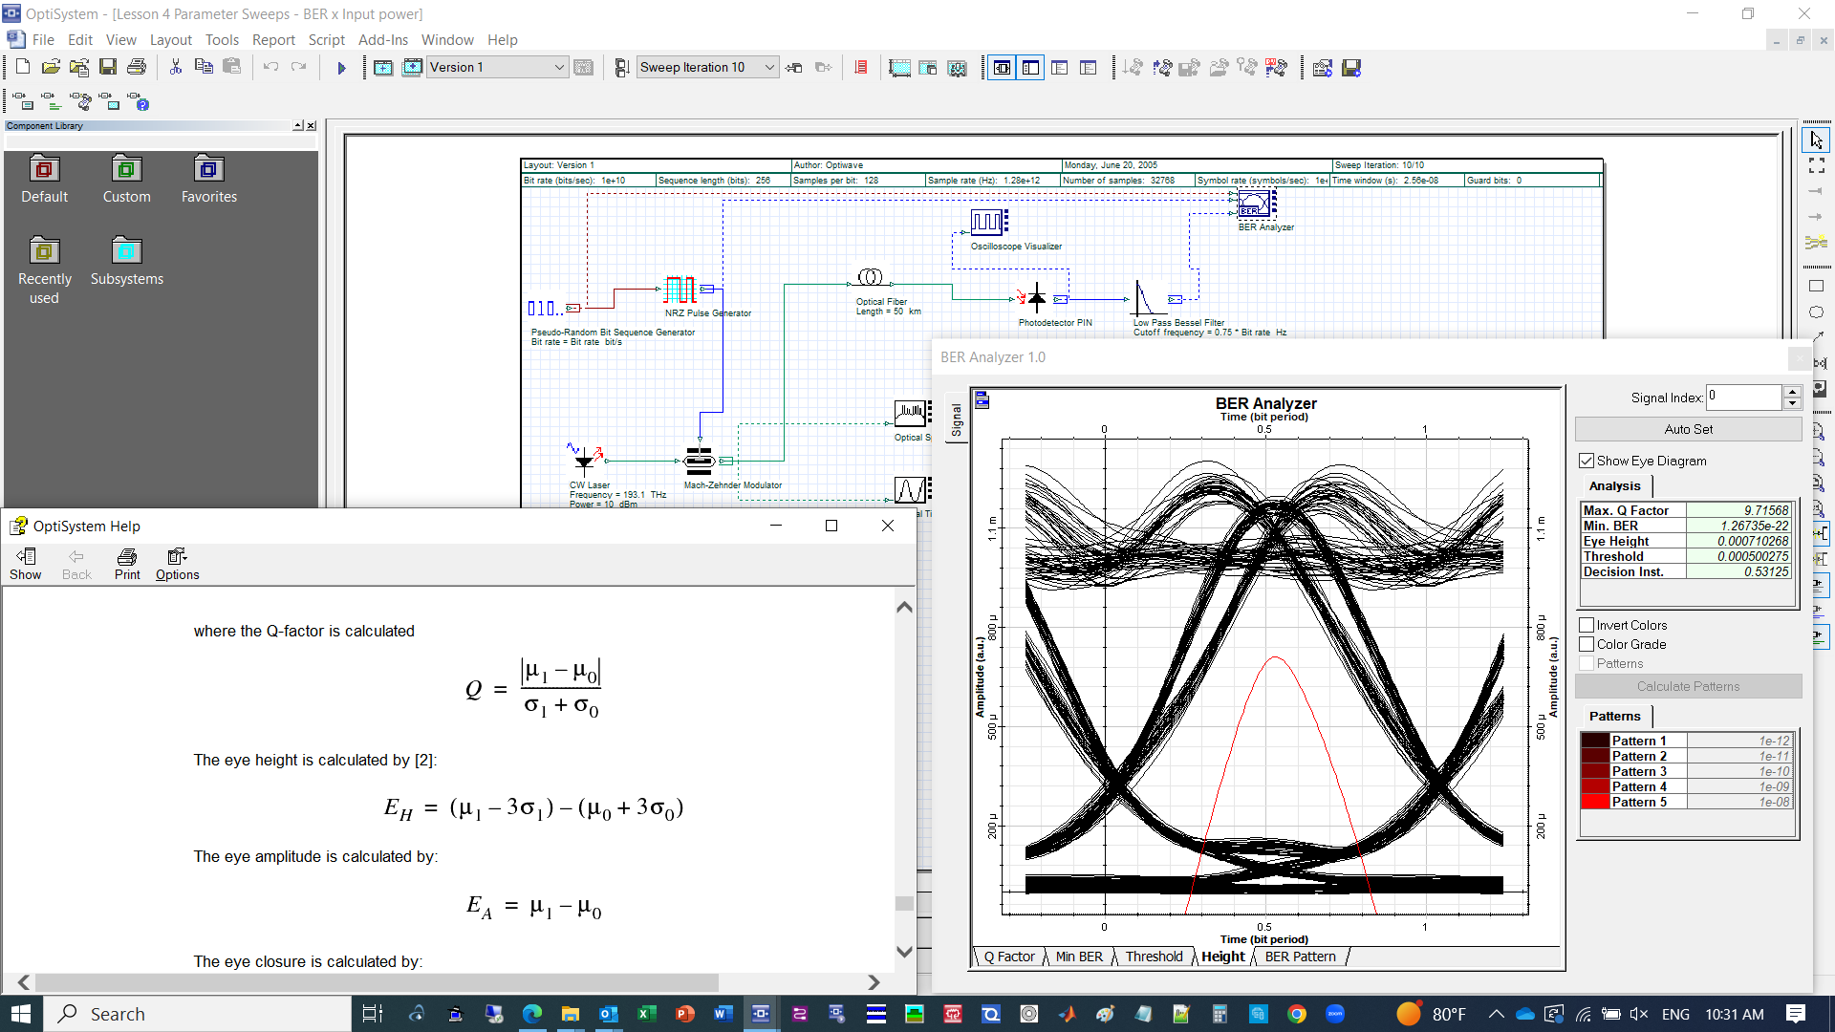Uncheck Show Eye Diagram checkbox

click(1587, 461)
